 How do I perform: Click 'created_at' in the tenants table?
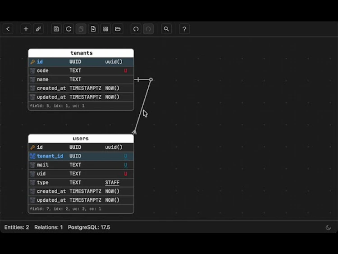tap(51, 88)
